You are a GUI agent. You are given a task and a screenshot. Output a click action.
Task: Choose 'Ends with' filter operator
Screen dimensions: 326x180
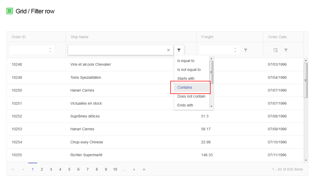point(185,105)
